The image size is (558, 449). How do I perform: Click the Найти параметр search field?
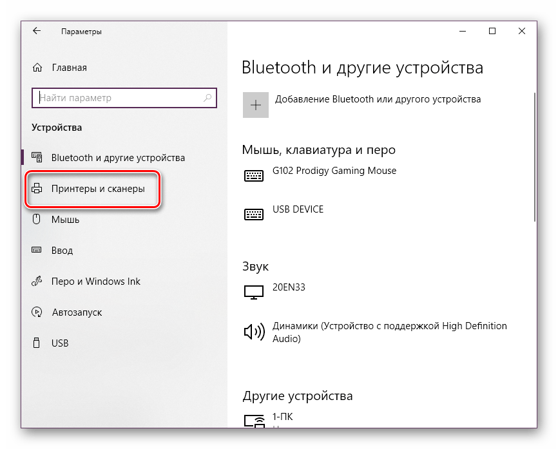coord(119,98)
